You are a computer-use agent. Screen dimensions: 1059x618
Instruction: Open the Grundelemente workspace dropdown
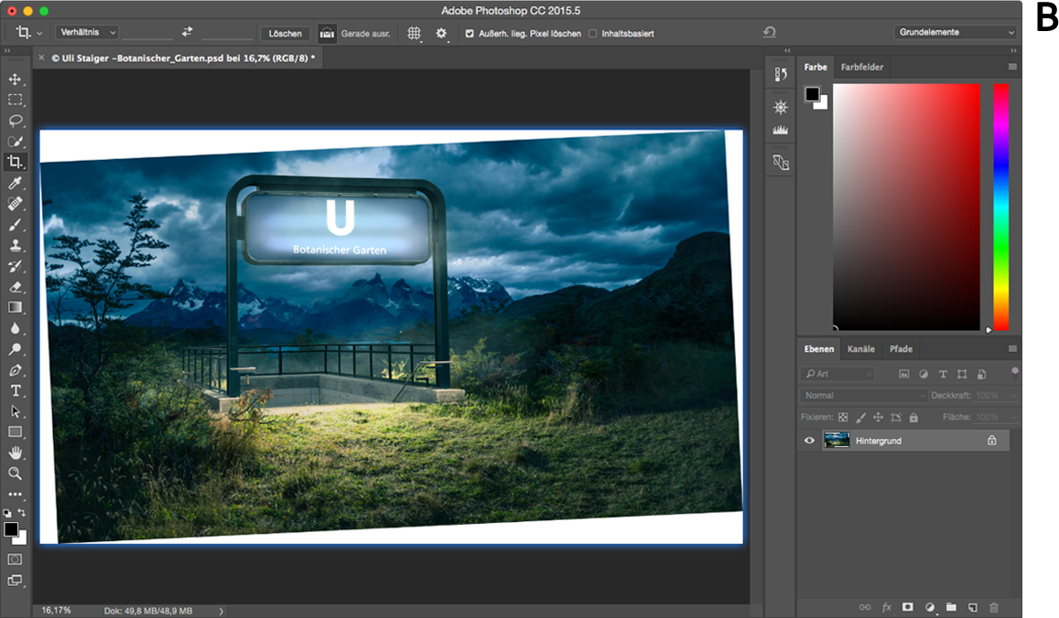[956, 32]
